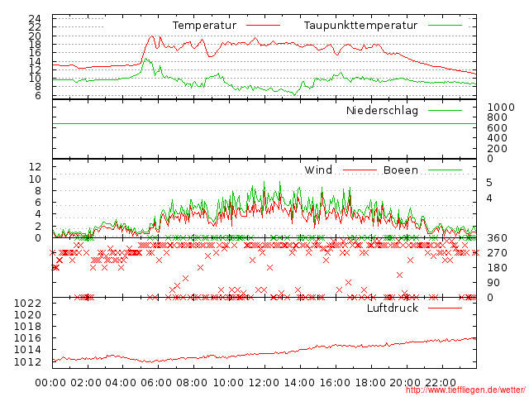Select the 16:00 time axis label
Image resolution: width=529 pixels, height=397 pixels.
click(335, 383)
